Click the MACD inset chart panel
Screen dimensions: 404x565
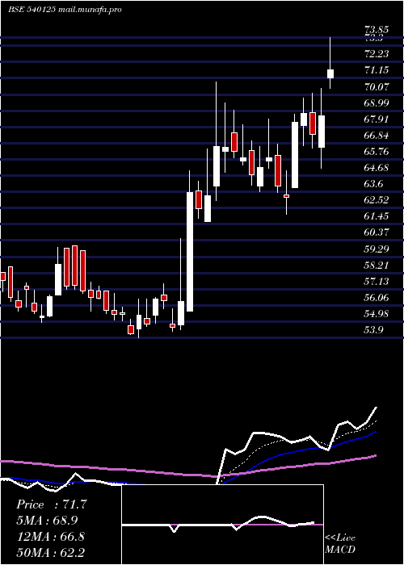[222, 525]
